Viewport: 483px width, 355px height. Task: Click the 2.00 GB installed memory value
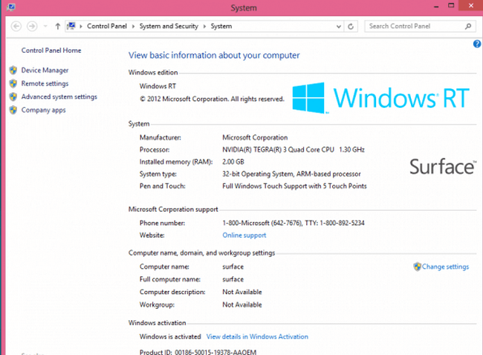(233, 162)
